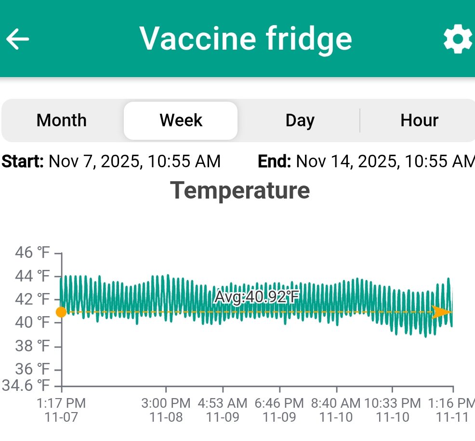
Task: Go back using the left arrow
Action: coord(18,39)
